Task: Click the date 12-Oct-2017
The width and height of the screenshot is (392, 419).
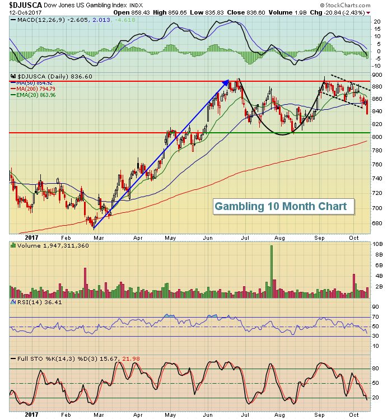Action: pyautogui.click(x=25, y=12)
